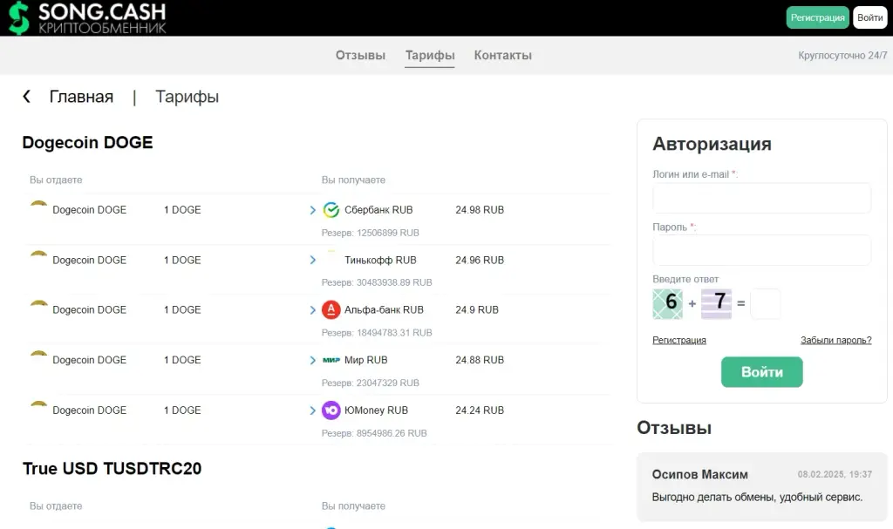This screenshot has width=893, height=529.
Task: Click the 24.98 RUB rate value
Action: [480, 210]
